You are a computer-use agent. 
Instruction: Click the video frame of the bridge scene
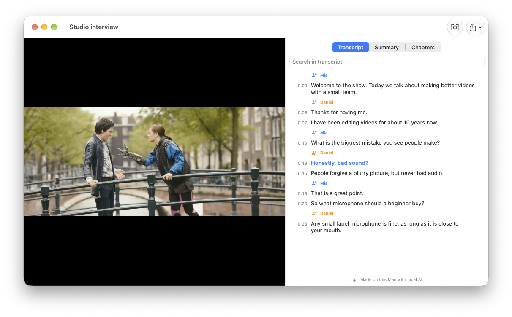coord(154,162)
